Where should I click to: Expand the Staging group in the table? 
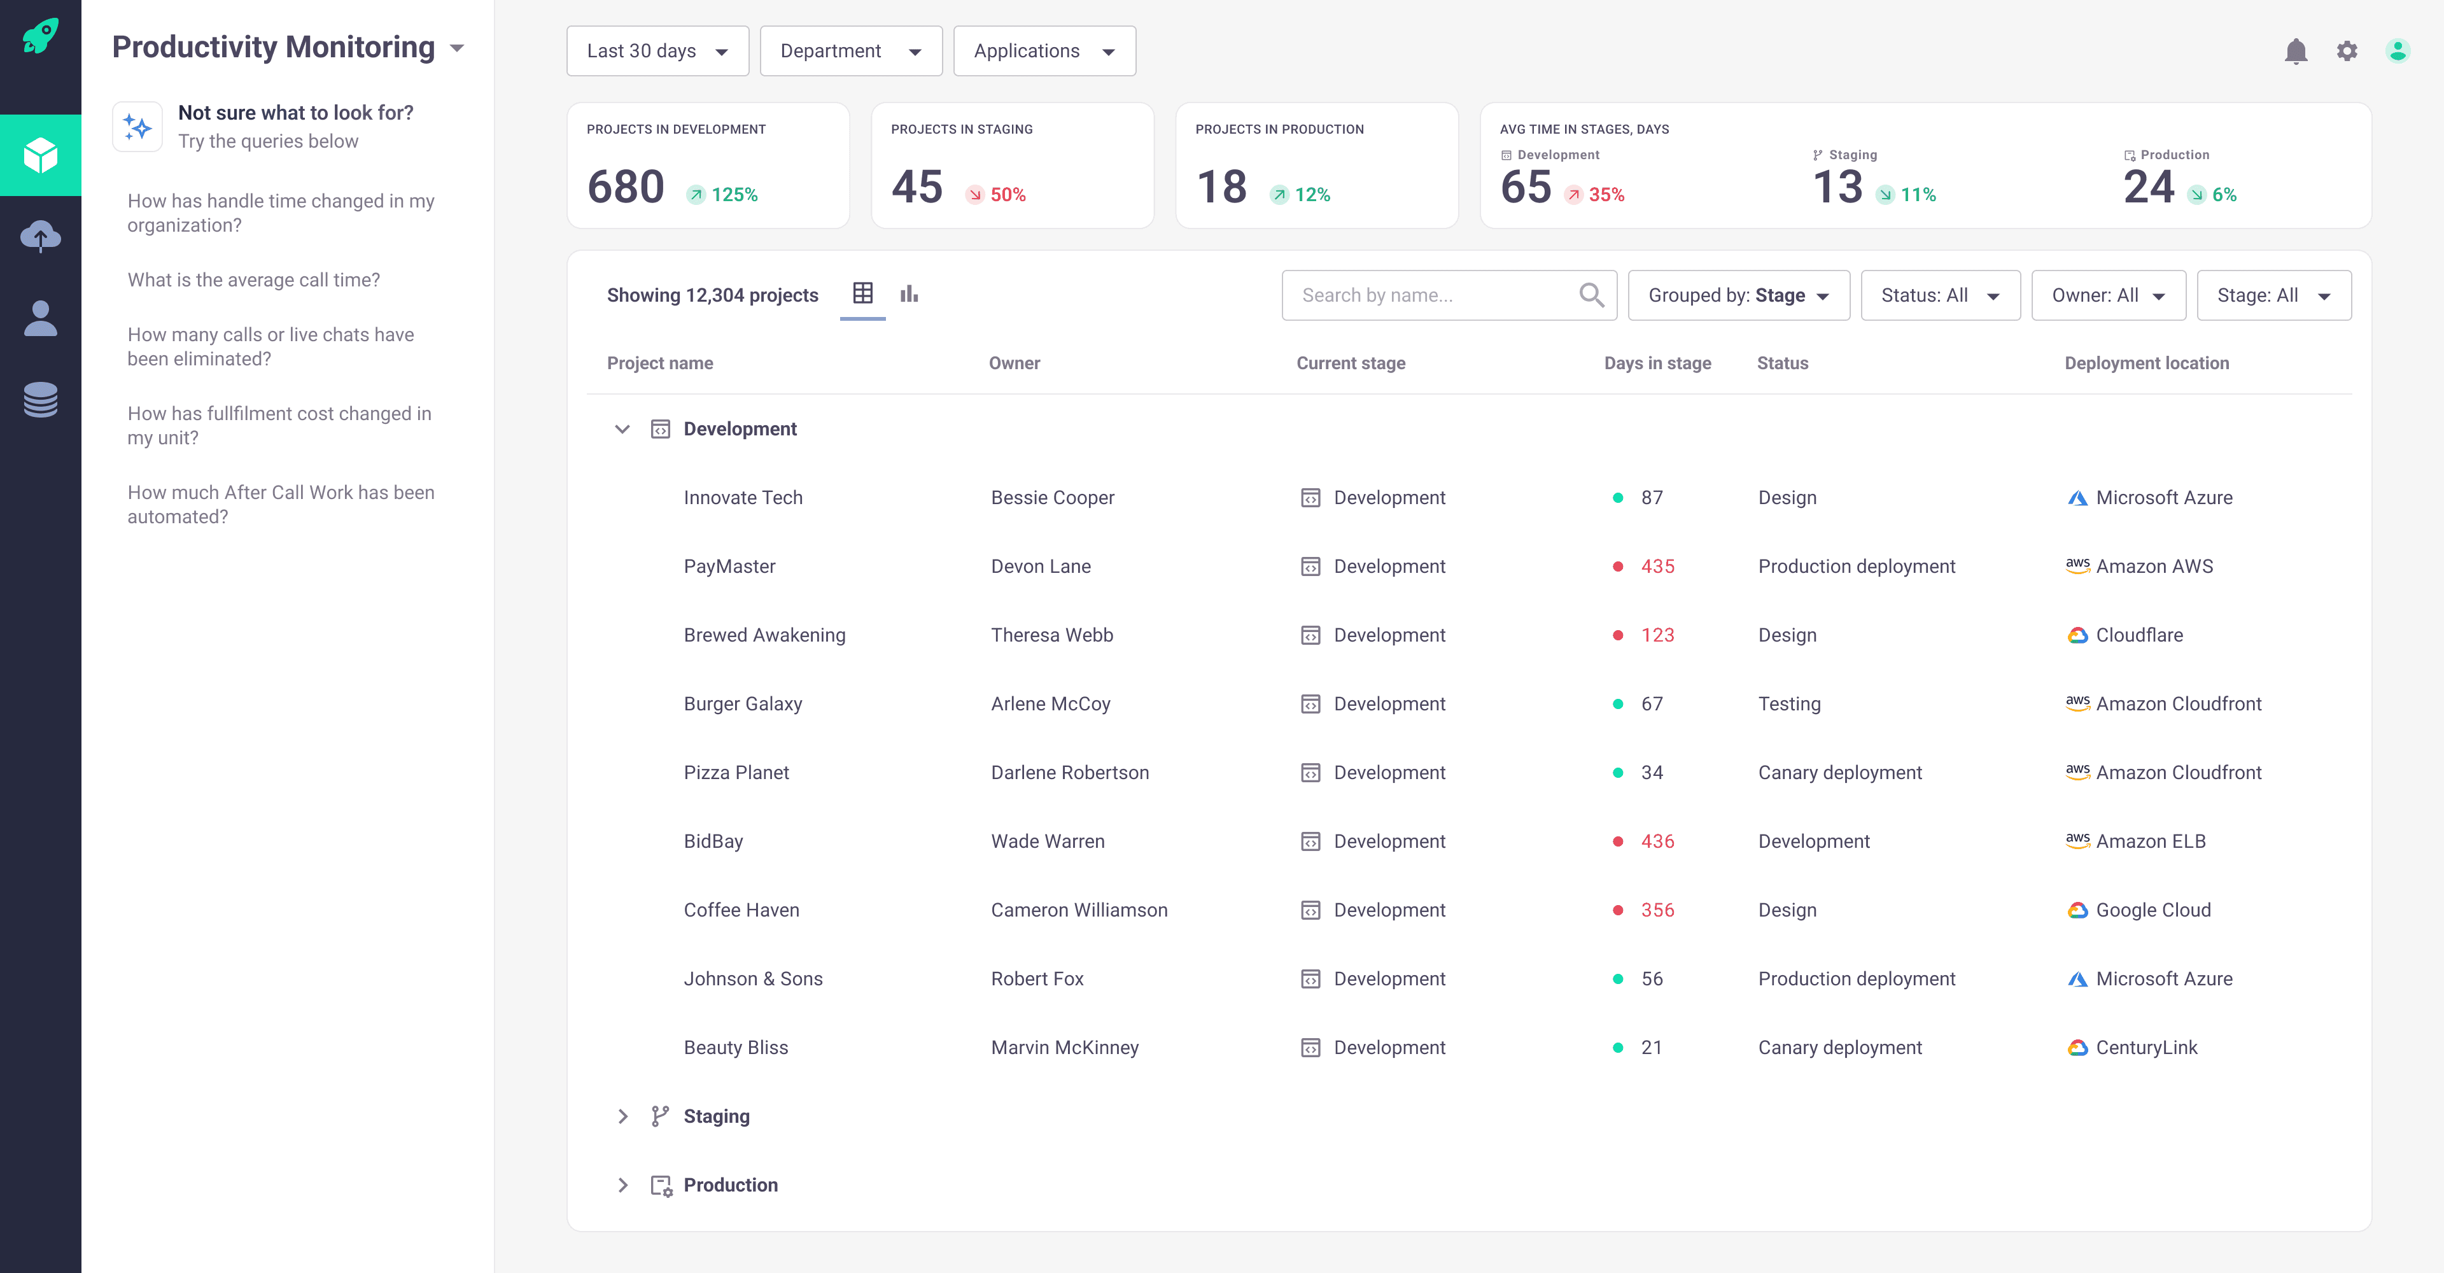[623, 1116]
